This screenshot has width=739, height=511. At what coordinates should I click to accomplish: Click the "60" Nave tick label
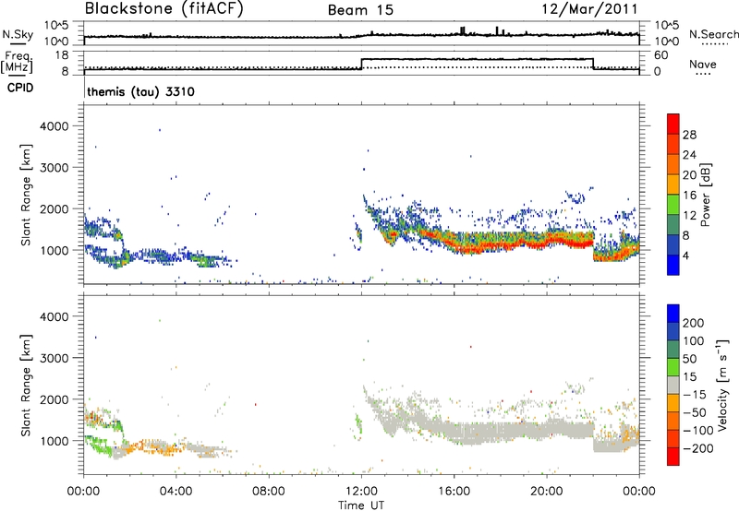pos(660,55)
